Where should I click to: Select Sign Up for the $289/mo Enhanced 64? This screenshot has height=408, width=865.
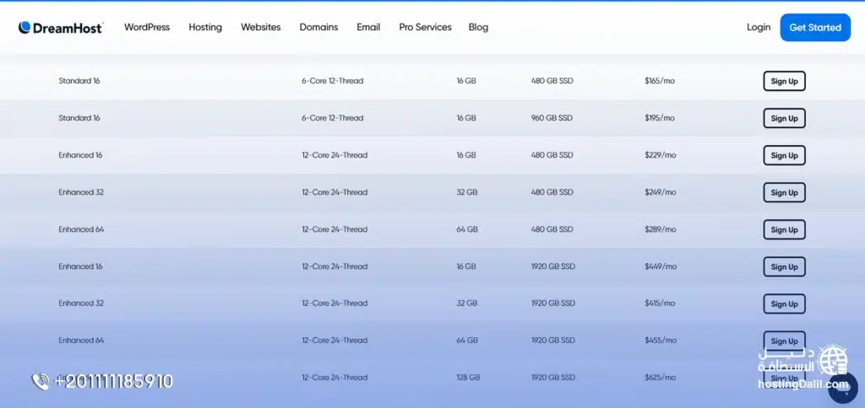pyautogui.click(x=784, y=230)
